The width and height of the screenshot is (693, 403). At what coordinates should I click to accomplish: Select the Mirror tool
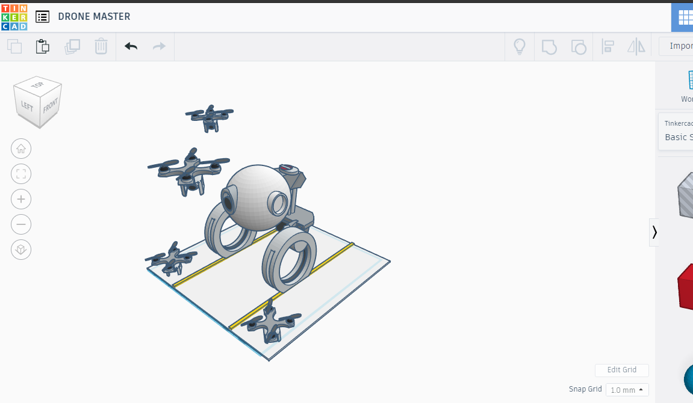636,46
